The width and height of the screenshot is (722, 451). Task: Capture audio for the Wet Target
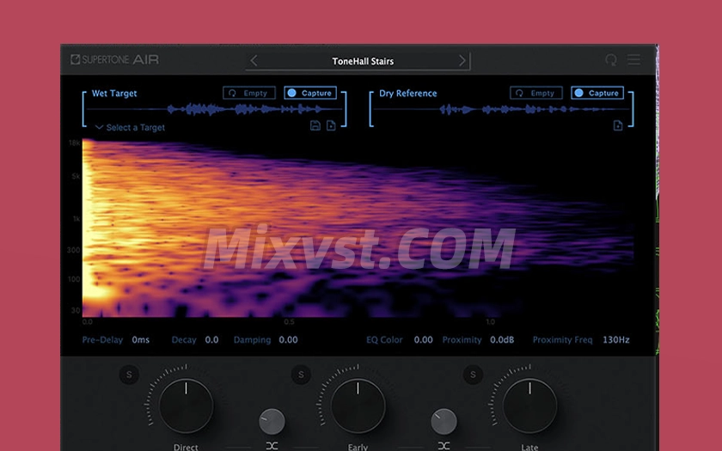pos(310,93)
